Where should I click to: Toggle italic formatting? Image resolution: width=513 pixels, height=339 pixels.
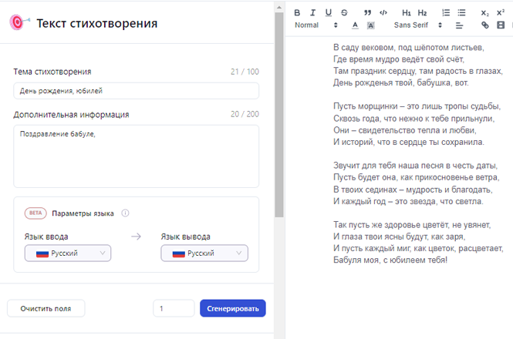click(x=312, y=13)
